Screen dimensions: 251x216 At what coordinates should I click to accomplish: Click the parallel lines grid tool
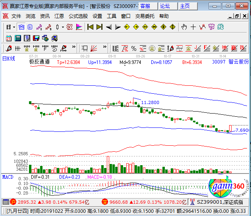pyautogui.click(x=18, y=48)
